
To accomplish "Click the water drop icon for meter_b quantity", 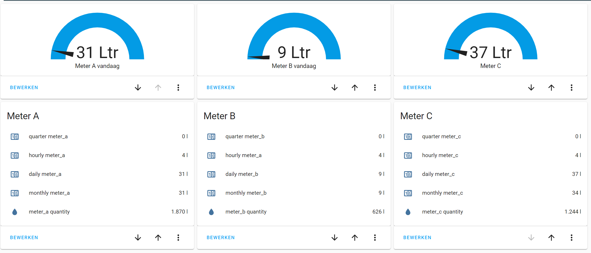I will tap(211, 212).
